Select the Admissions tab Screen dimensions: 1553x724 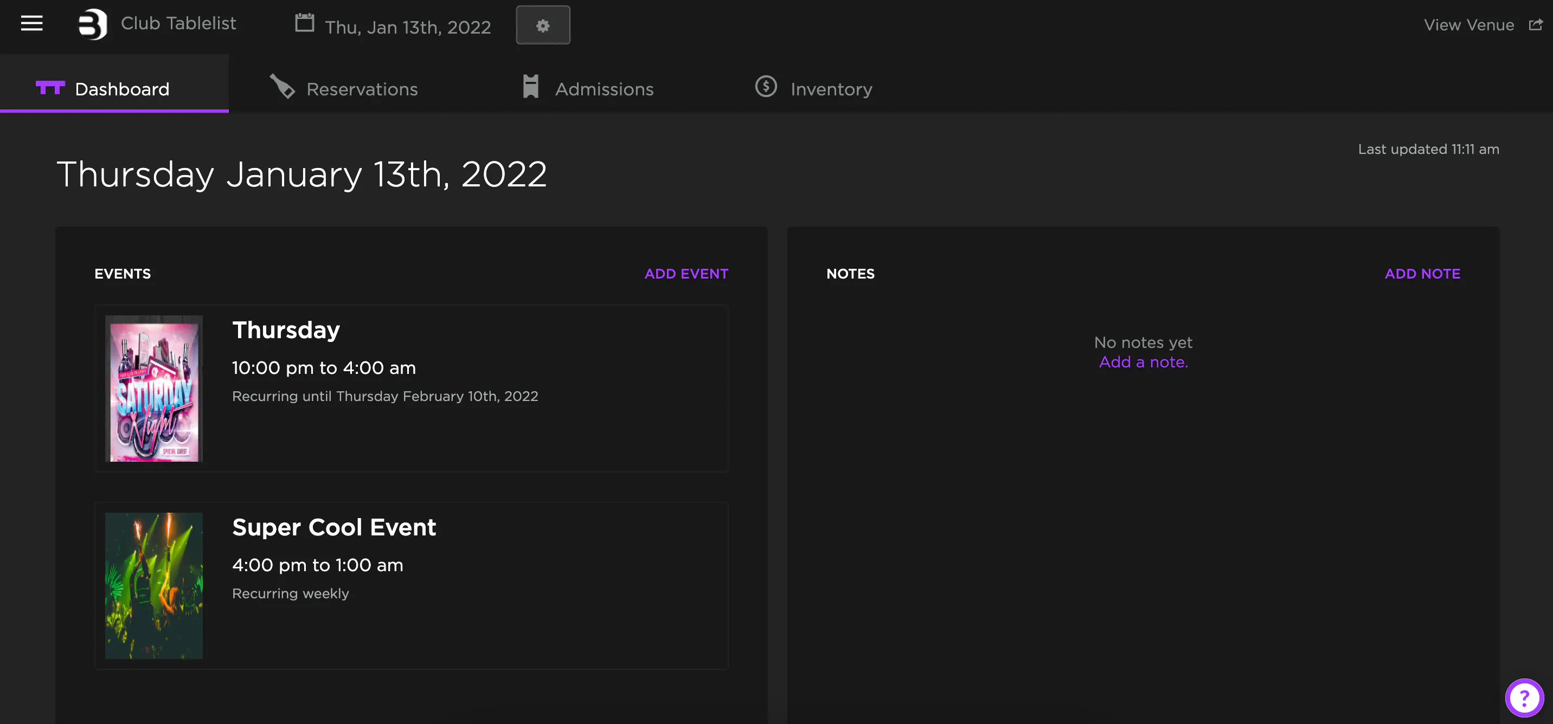(x=604, y=89)
